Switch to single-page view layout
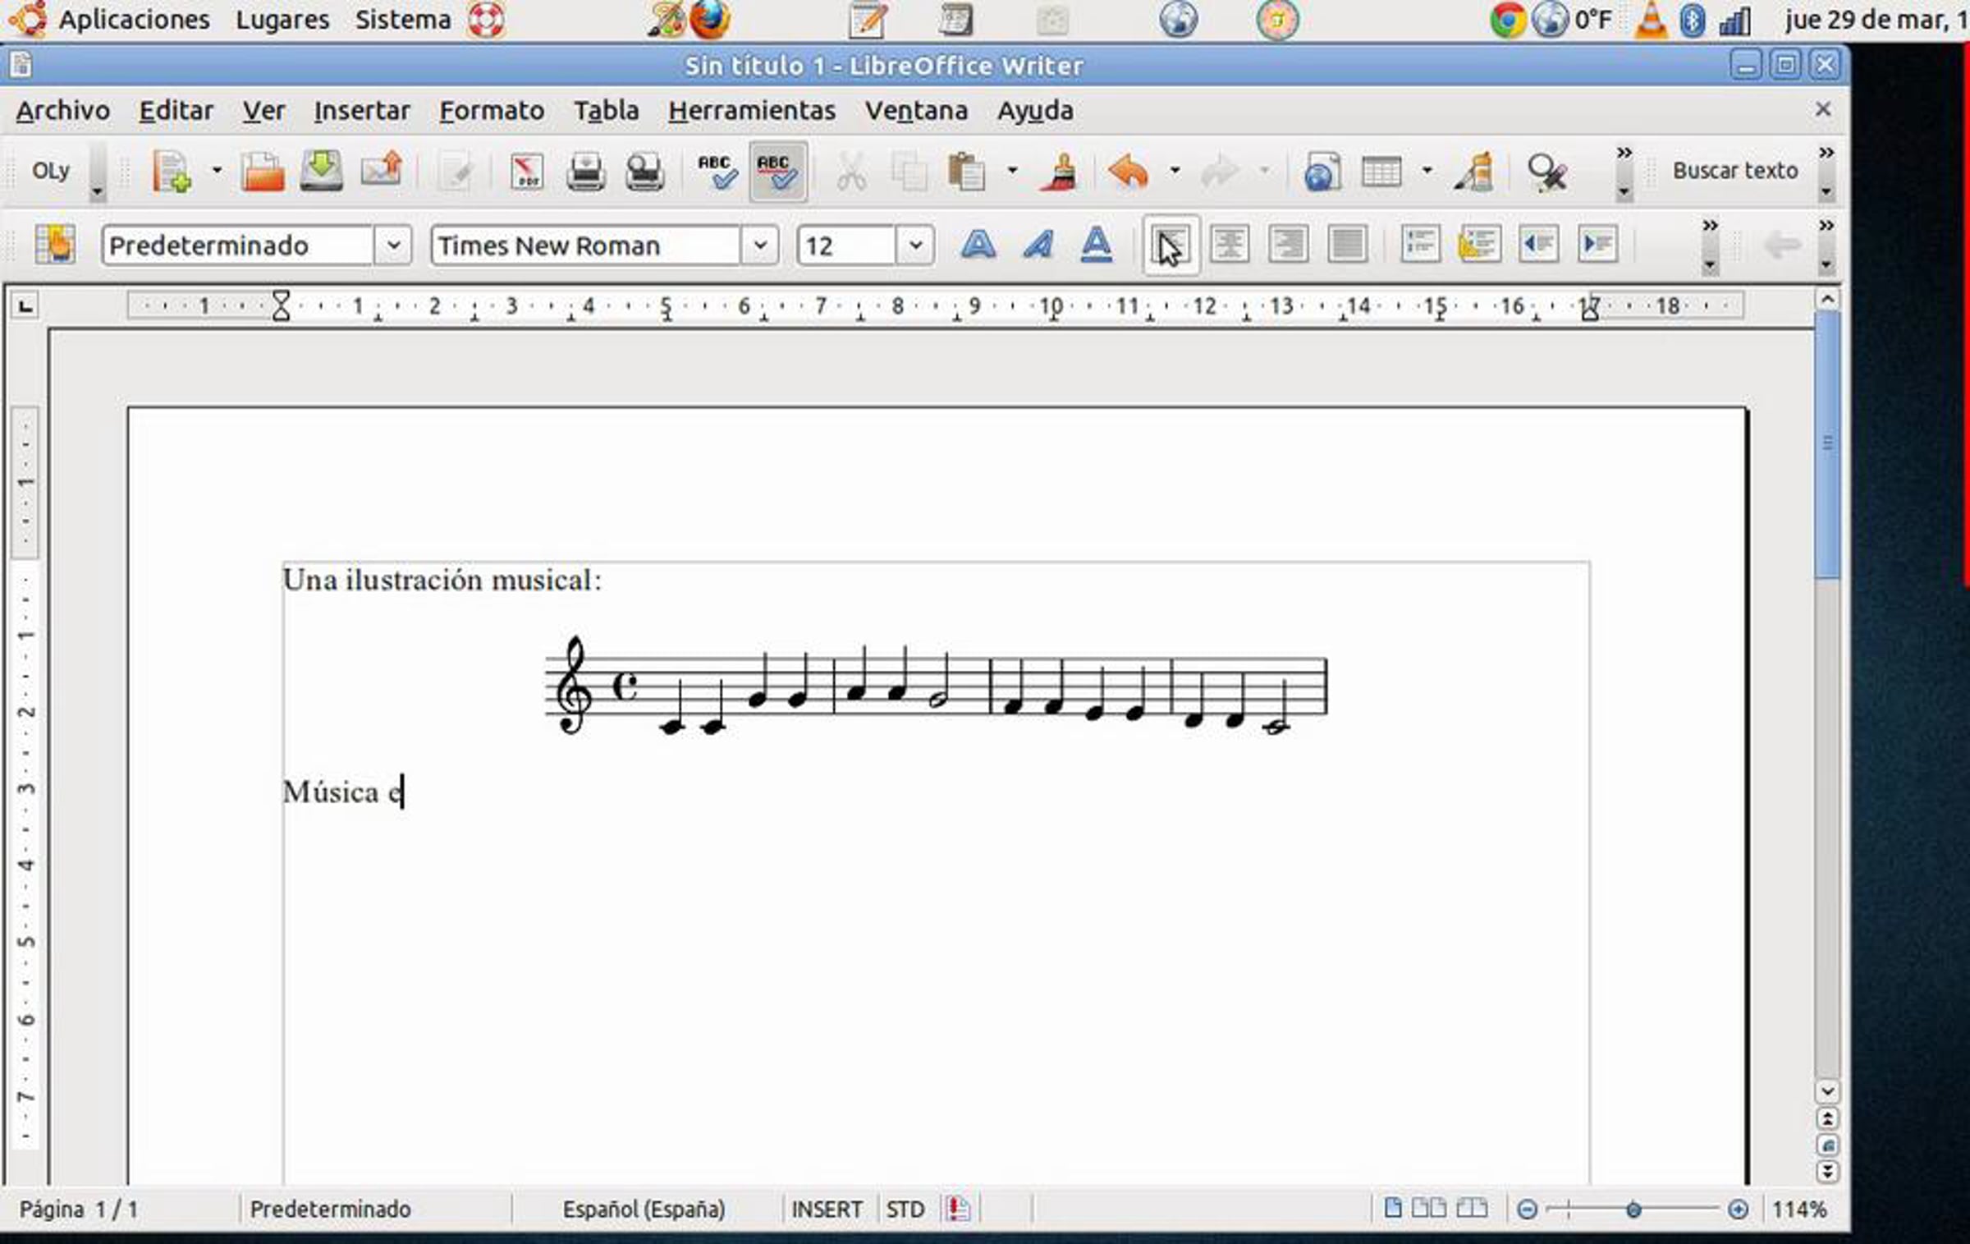 pos(1393,1208)
